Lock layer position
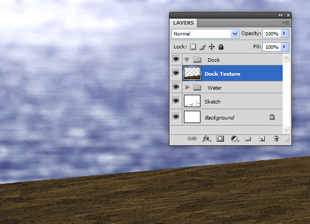The width and height of the screenshot is (310, 224). coord(211,47)
